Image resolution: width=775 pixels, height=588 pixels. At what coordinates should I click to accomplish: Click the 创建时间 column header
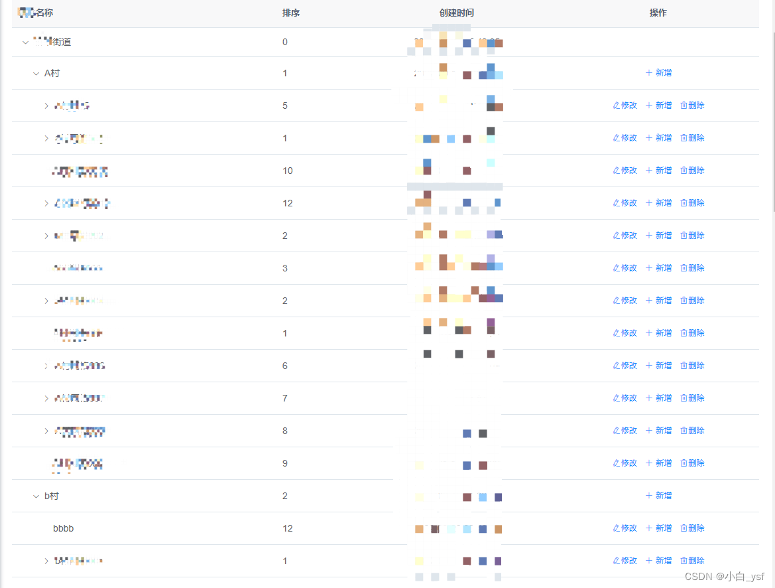(457, 13)
